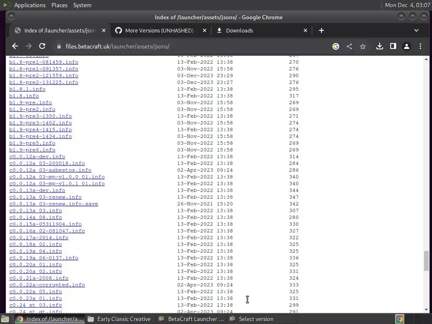This screenshot has height=324, width=432.
Task: Close the More Versions GitHub tab
Action: 205,30
